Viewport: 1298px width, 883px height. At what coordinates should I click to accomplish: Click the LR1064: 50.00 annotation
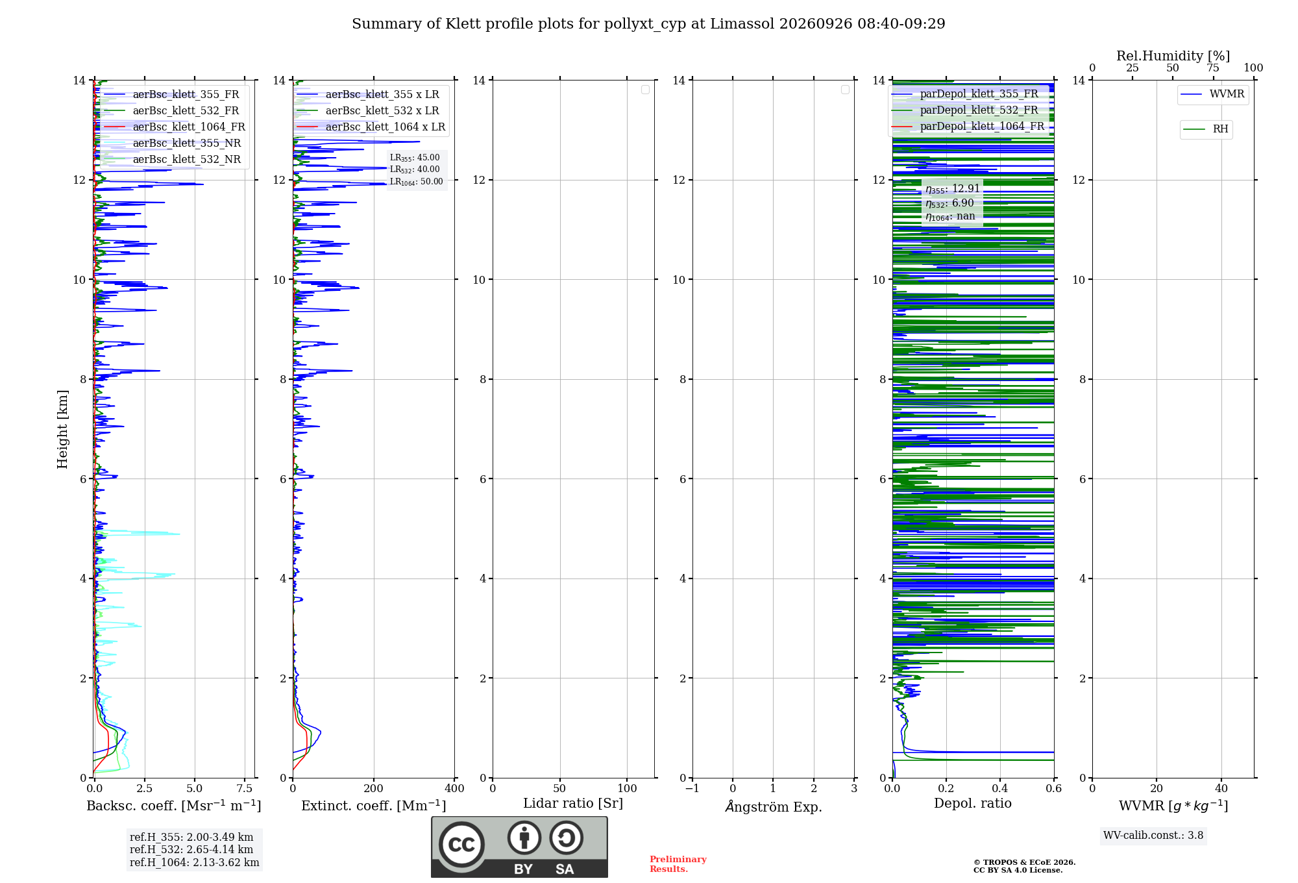click(417, 182)
